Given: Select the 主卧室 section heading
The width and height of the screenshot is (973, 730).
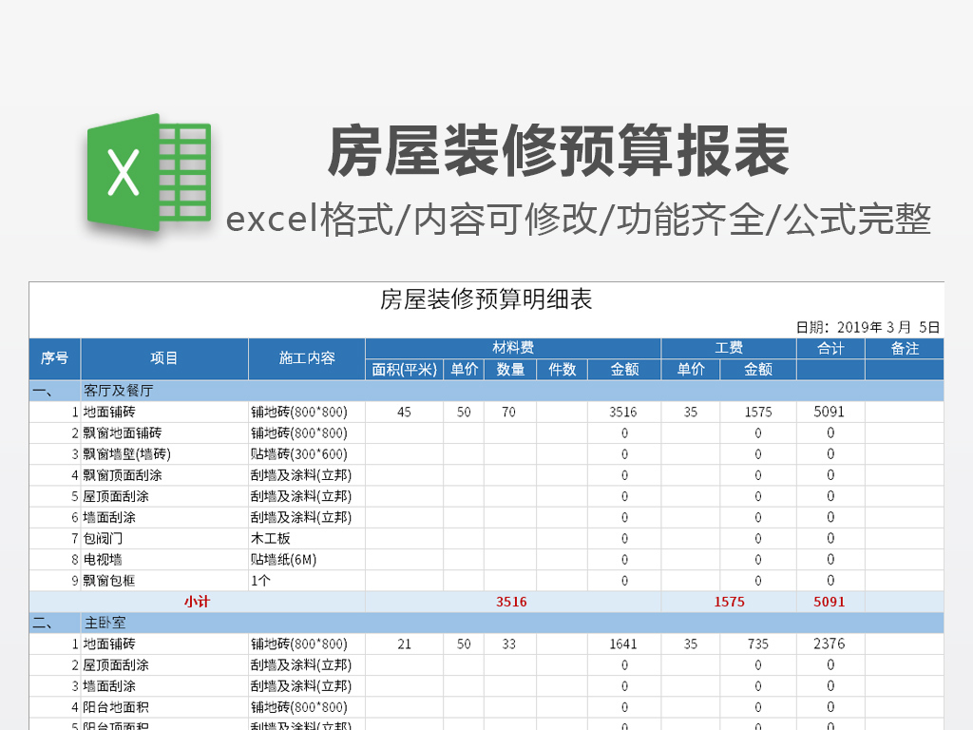Looking at the screenshot, I should (x=106, y=623).
